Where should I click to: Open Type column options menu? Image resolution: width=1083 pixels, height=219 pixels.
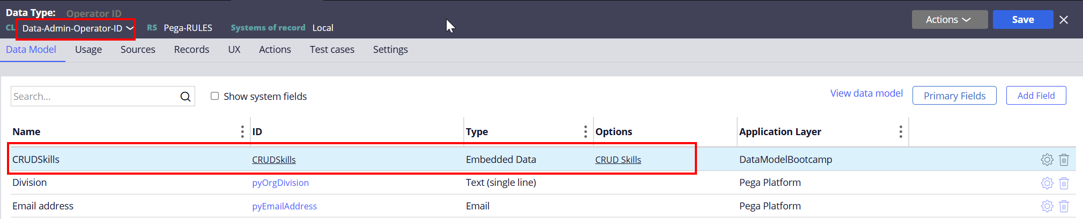point(585,132)
